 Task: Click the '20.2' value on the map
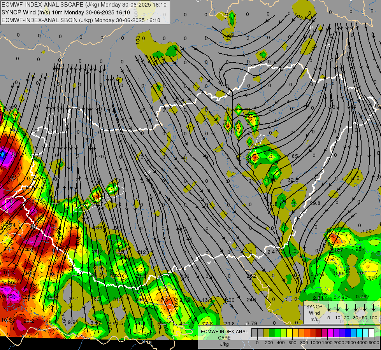pos(29,321)
